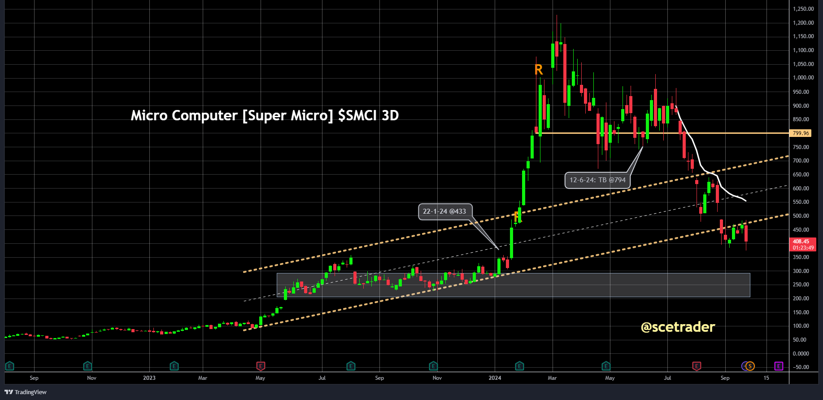This screenshot has height=400, width=823.
Task: Open the green earnings marker between 2023 and Mar
Action: (x=174, y=366)
